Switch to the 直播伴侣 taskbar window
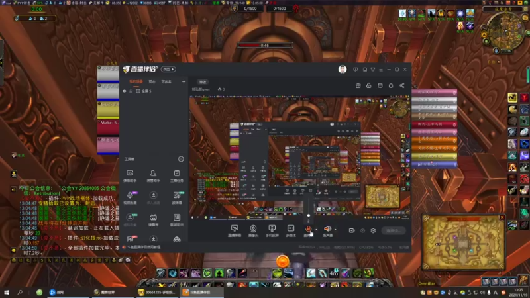Image resolution: width=530 pixels, height=298 pixels. point(201,293)
